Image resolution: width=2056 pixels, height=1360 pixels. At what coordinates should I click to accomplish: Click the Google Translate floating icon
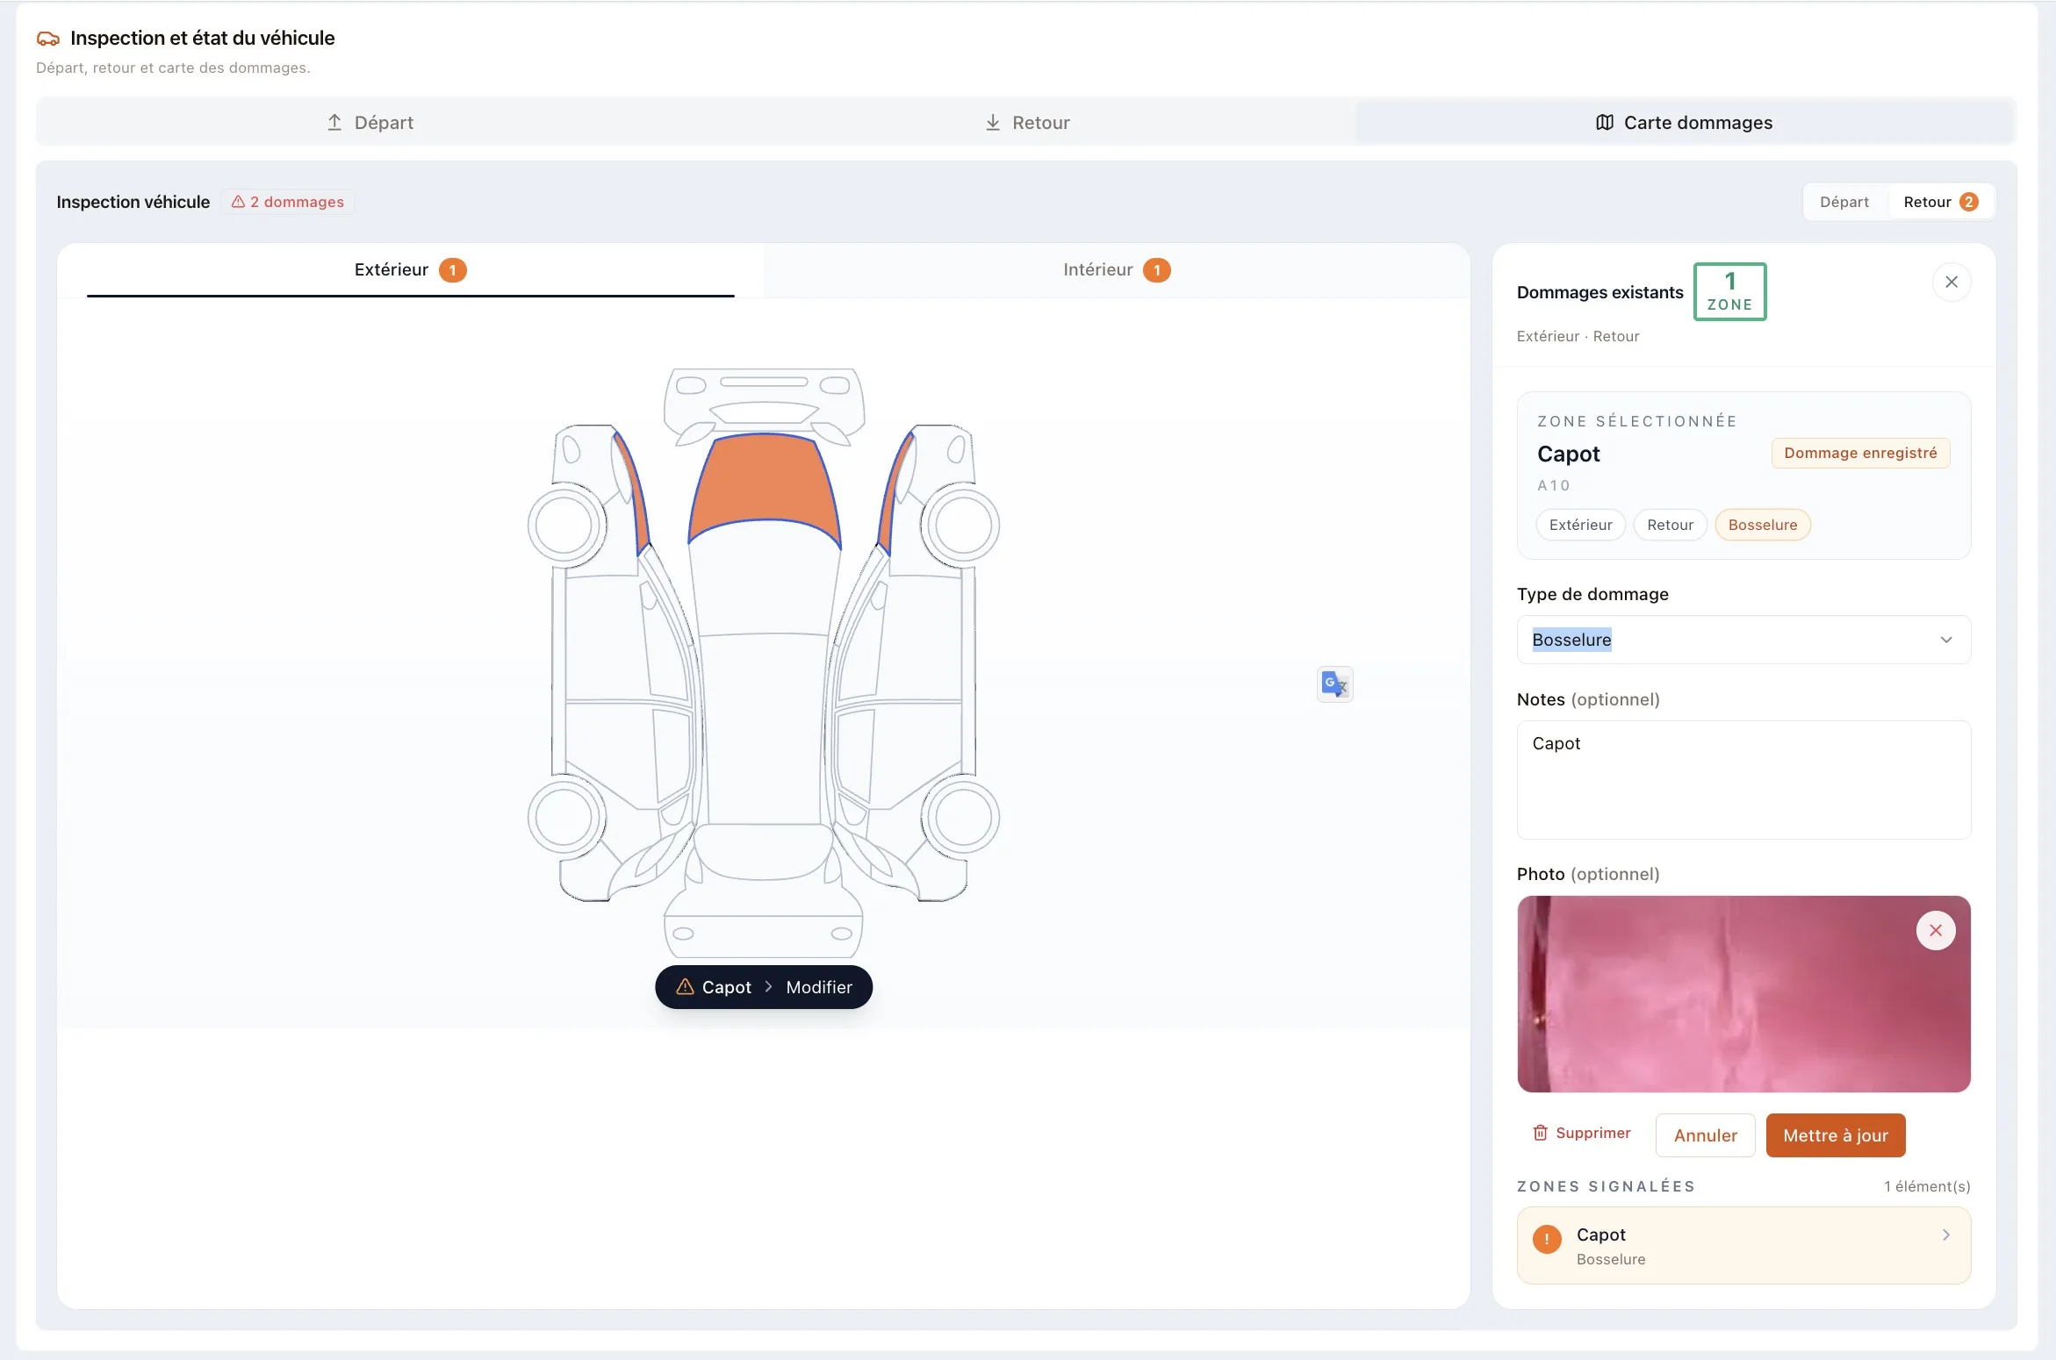tap(1334, 684)
